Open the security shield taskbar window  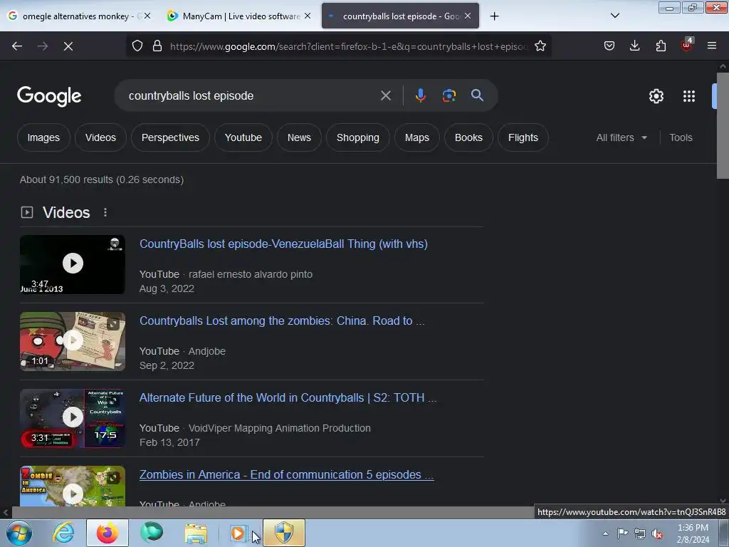pos(284,533)
